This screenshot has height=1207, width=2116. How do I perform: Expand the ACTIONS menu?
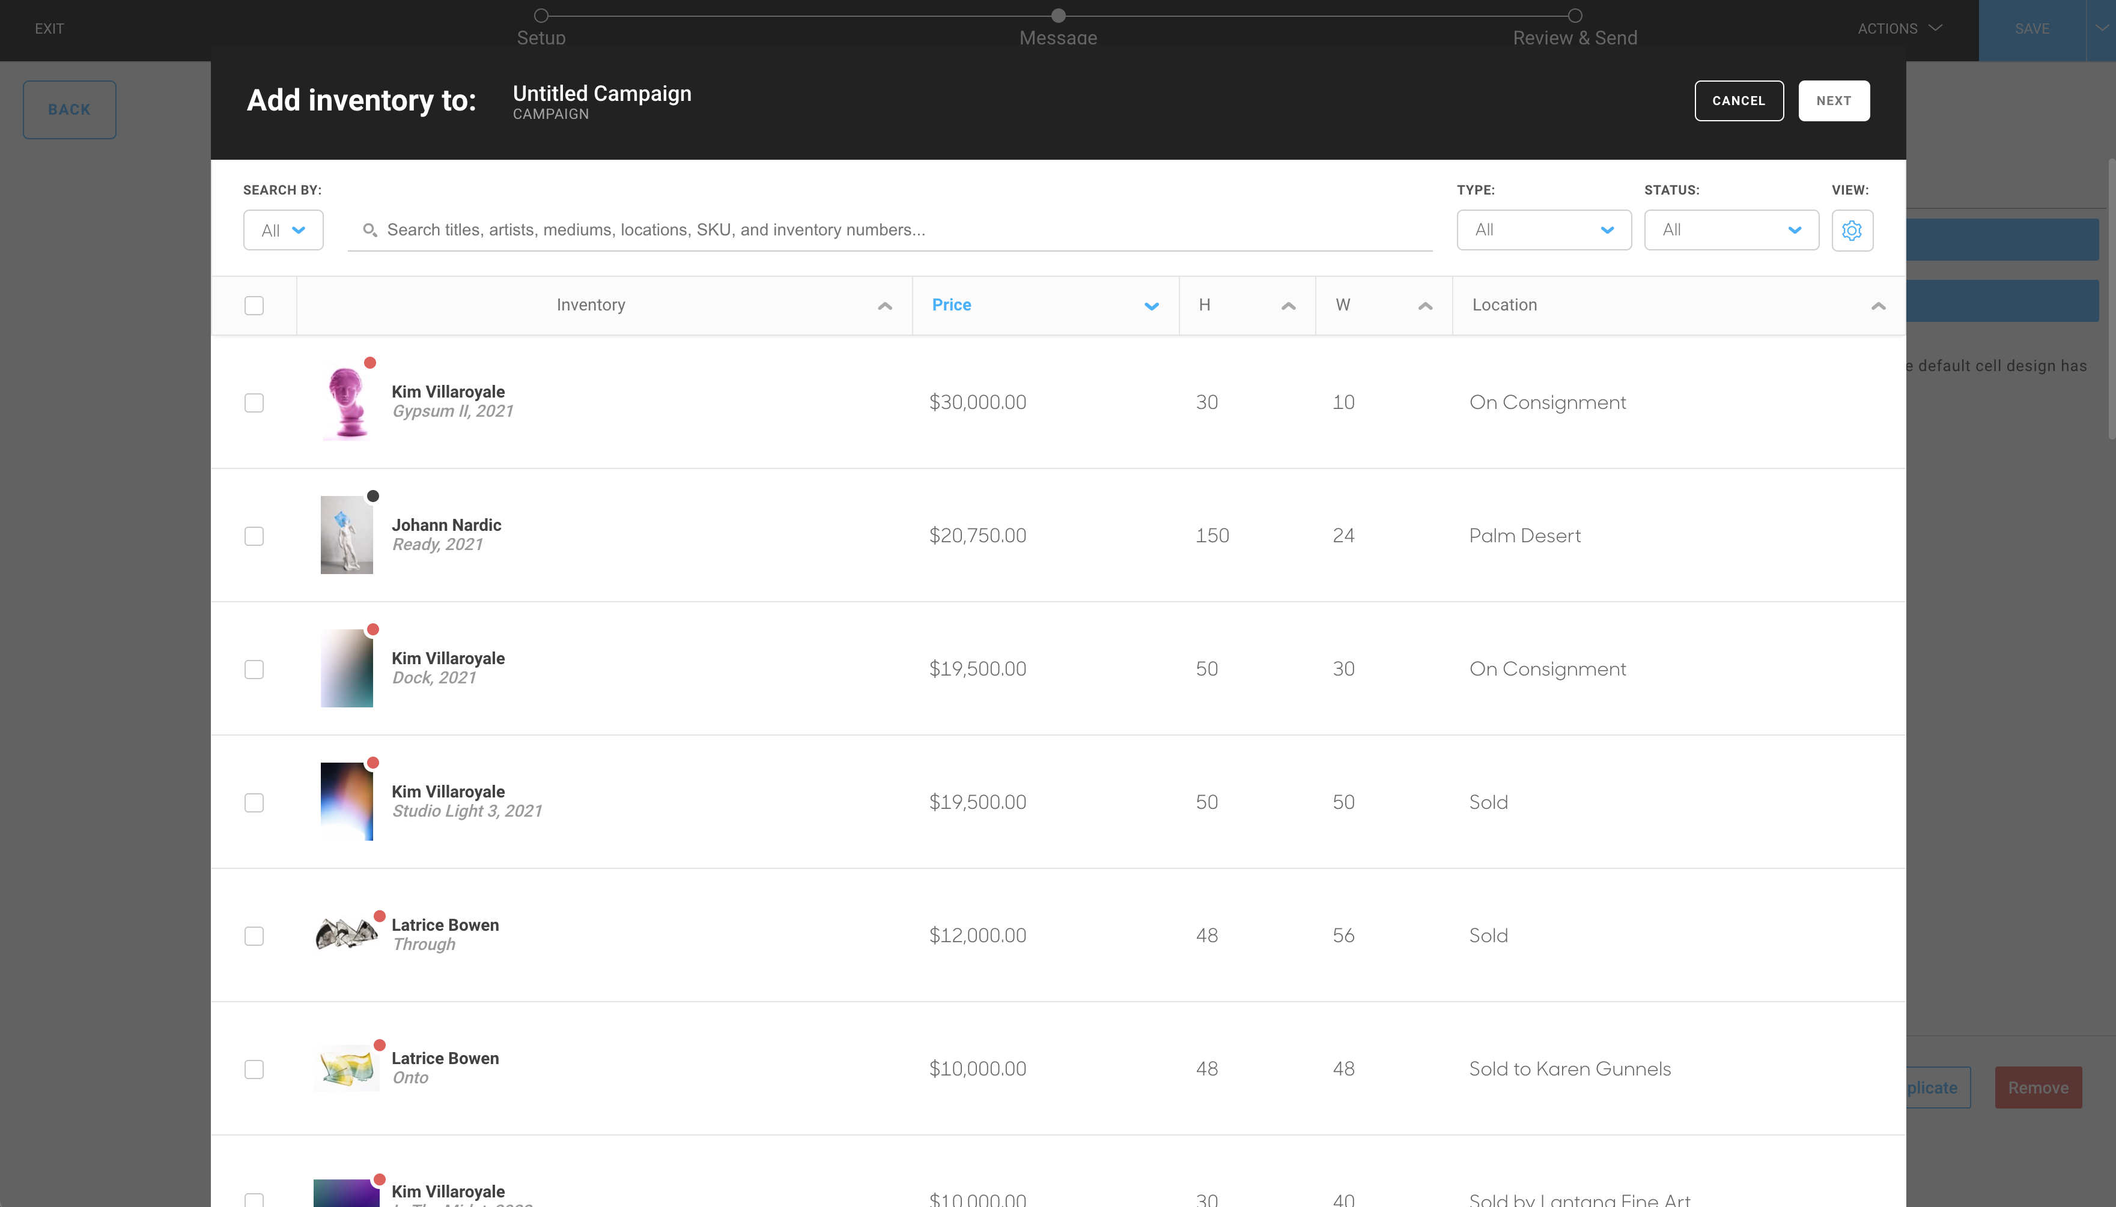coord(1898,28)
